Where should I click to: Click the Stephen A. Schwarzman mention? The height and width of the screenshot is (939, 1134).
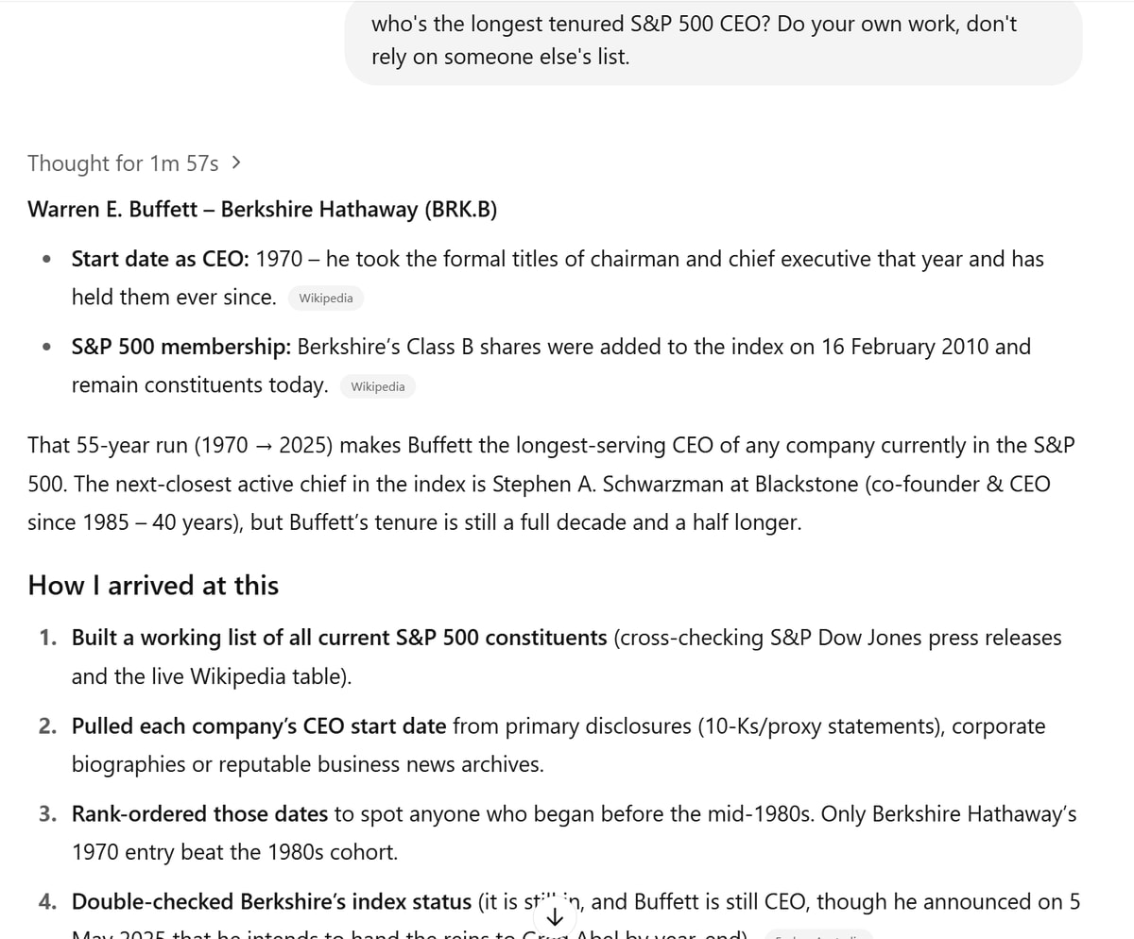602,484
